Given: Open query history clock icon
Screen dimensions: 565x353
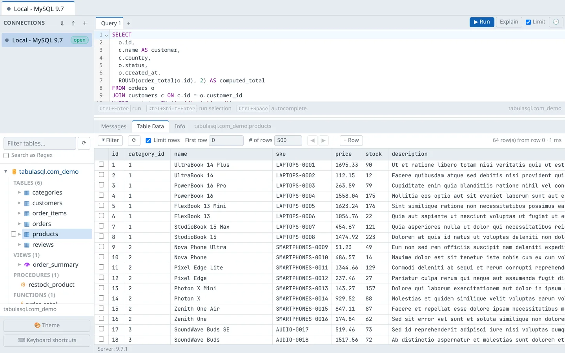Looking at the screenshot, I should tap(556, 22).
